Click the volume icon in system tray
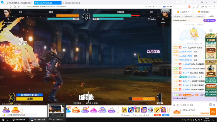 (199, 120)
